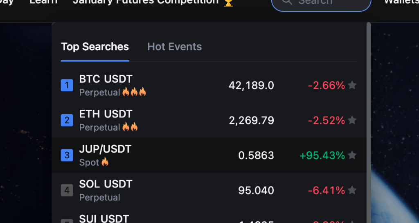The image size is (419, 223).
Task: Click the search results scrollbar
Action: [x=369, y=123]
